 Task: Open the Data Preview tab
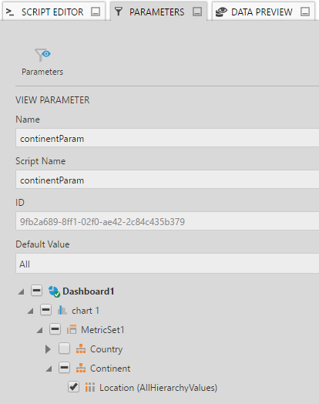[x=263, y=12]
